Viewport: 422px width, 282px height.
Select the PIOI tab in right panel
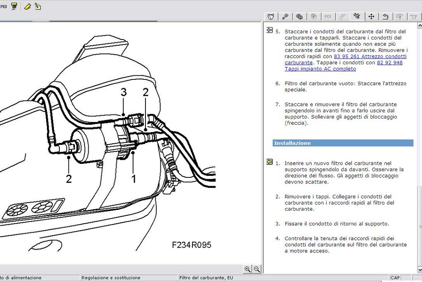pos(328,16)
